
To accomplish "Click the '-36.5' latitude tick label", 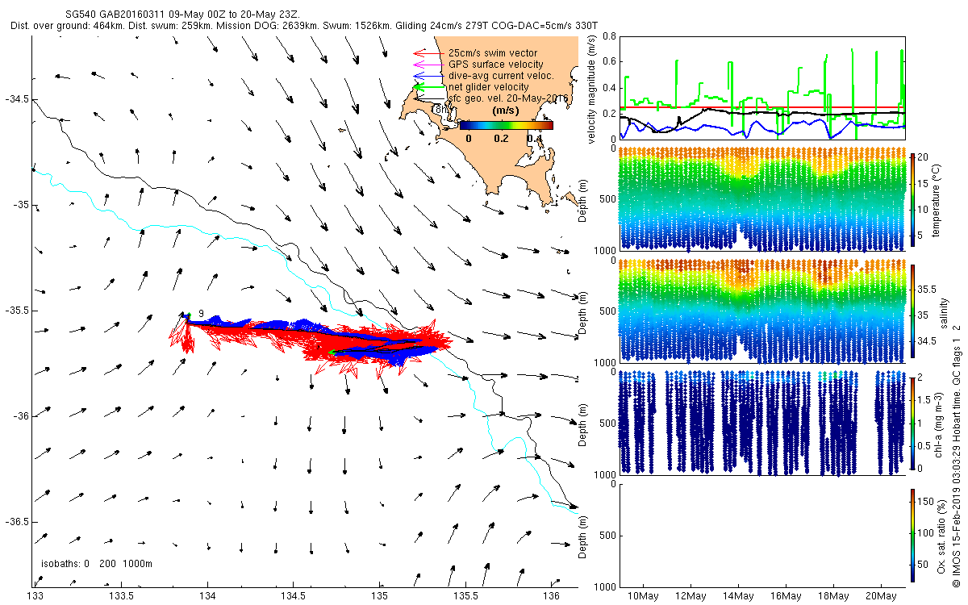I will [17, 522].
